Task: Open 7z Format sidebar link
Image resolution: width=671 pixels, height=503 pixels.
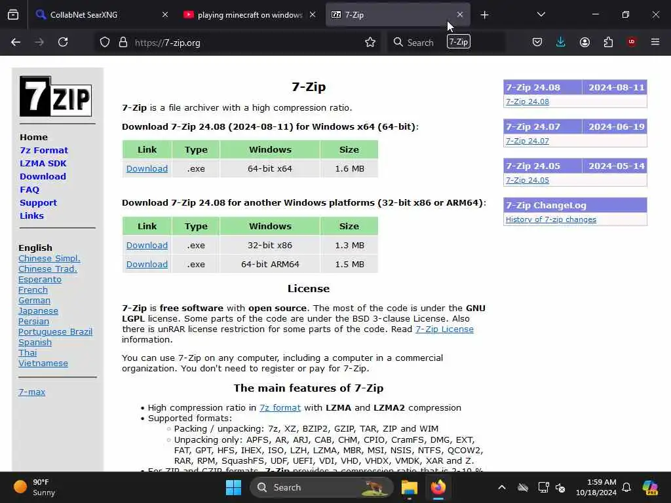Action: click(x=44, y=150)
